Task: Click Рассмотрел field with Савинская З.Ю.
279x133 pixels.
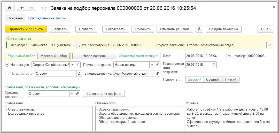Action: click(x=51, y=45)
